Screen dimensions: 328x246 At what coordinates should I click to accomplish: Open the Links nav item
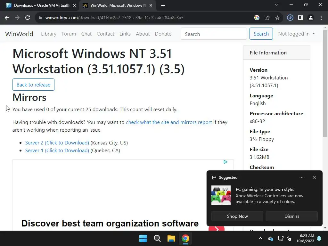(125, 34)
